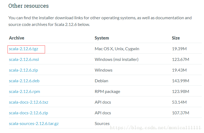This screenshot has height=133, width=204.
Task: Get the scala-2.12.6.deb Debian package
Action: coord(24,81)
